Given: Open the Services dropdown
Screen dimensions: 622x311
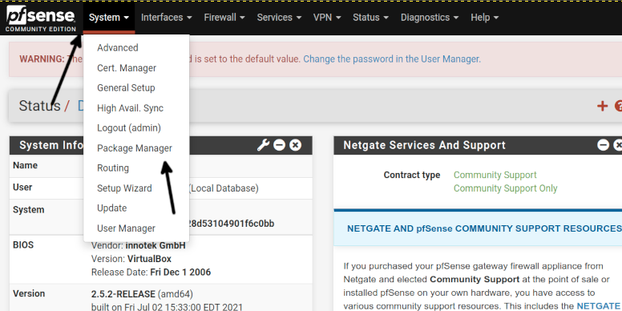Looking at the screenshot, I should pyautogui.click(x=279, y=18).
